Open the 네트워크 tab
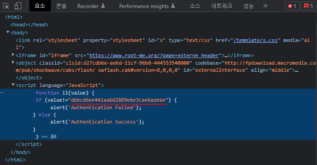The image size is (317, 165). click(x=222, y=6)
